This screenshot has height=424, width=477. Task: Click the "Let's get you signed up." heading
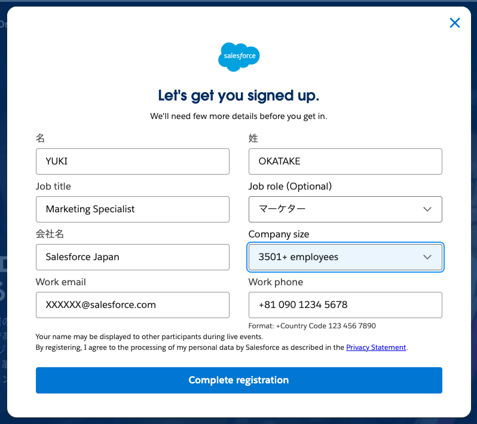coord(239,96)
